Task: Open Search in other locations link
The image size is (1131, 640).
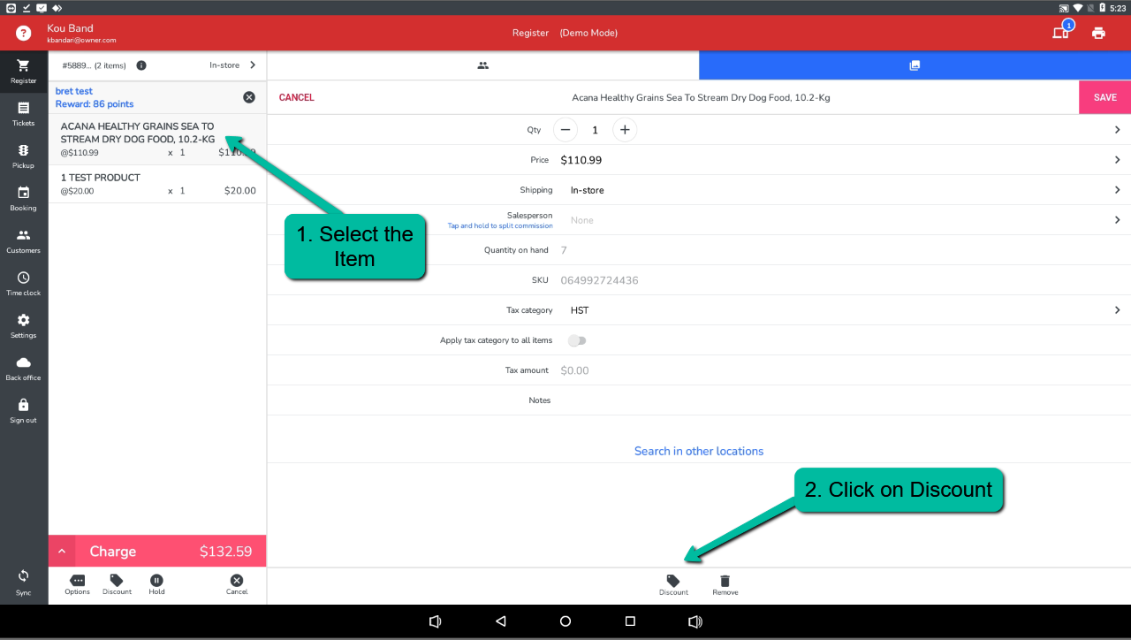Action: 698,451
